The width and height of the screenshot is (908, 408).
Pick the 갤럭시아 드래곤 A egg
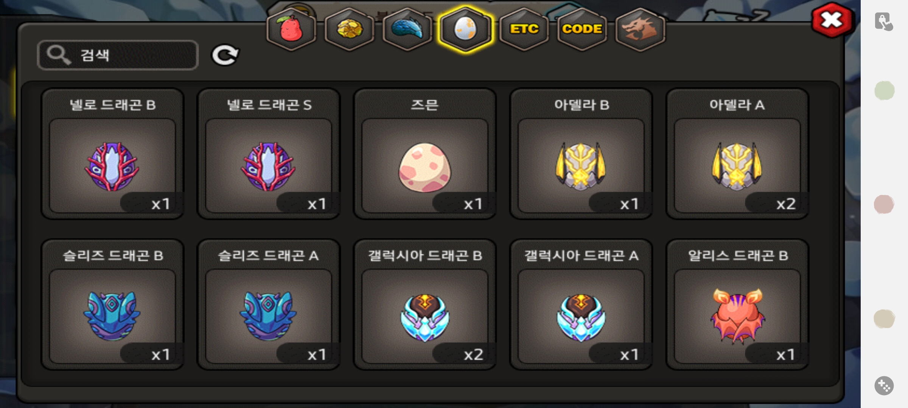(x=581, y=304)
